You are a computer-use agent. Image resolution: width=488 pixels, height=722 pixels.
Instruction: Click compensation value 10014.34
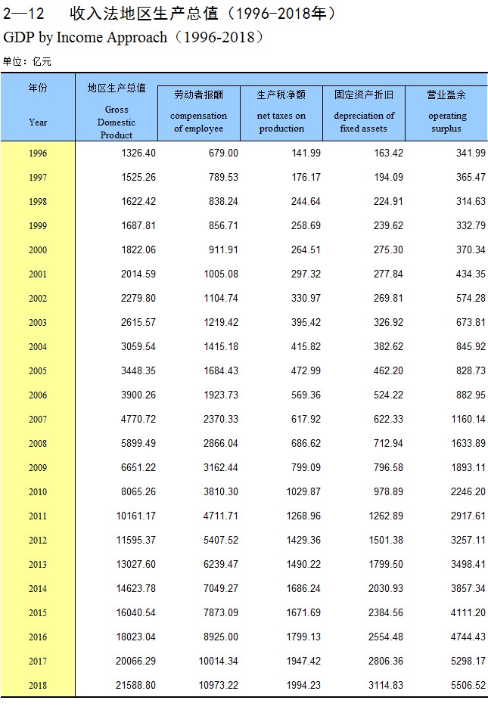pyautogui.click(x=219, y=662)
